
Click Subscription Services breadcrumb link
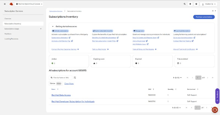click(56, 11)
